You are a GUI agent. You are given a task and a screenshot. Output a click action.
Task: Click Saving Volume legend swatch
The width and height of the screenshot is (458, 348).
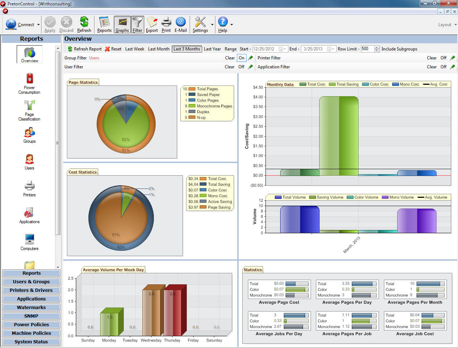312,197
